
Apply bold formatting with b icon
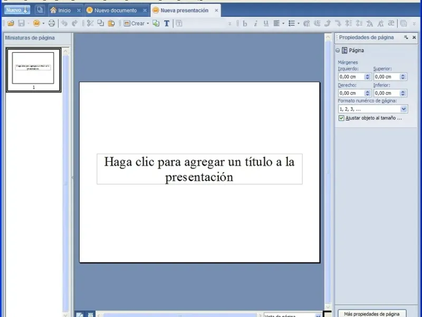pos(245,23)
